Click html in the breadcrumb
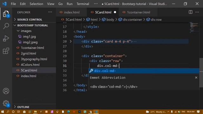The height and width of the screenshot is (114, 203). point(94,20)
